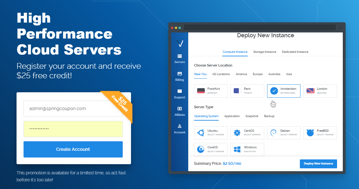Switch to Snapshot server type tab
Screen dimensions: 359x189
[x=252, y=116]
